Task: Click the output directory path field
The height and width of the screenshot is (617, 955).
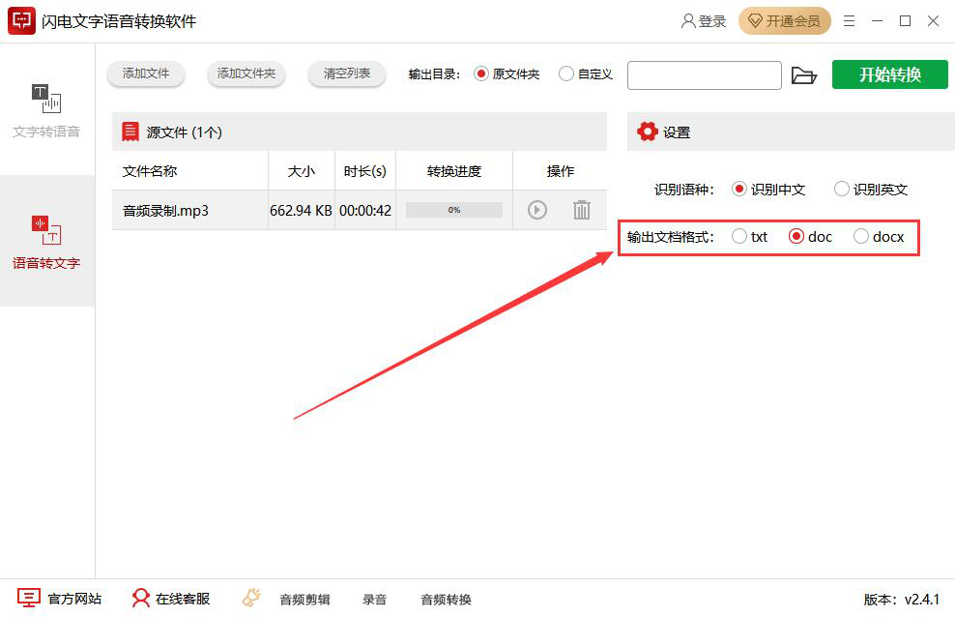Action: coord(704,74)
